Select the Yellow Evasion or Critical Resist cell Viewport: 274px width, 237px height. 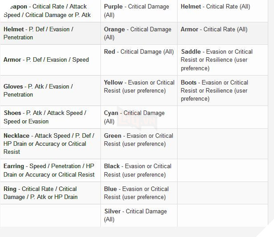point(139,86)
